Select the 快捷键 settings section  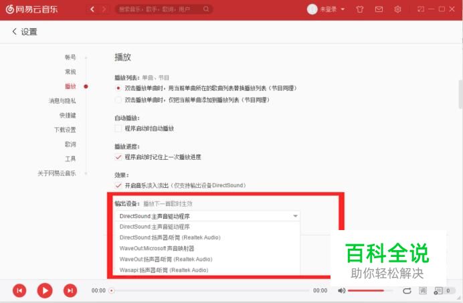coord(68,115)
